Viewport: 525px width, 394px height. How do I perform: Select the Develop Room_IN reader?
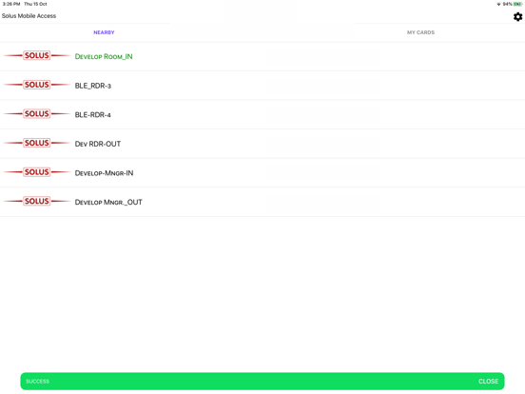[262, 56]
